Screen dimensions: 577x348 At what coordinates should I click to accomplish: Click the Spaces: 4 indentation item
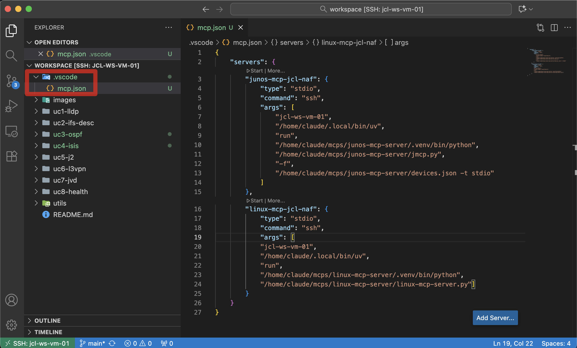pos(556,343)
